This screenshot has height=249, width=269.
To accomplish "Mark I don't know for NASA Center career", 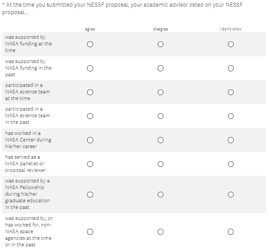I will [231, 140].
